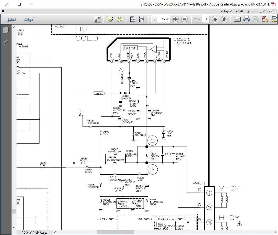Go to previous page up arrow
This screenshot has height=235, width=278.
click(x=224, y=19)
